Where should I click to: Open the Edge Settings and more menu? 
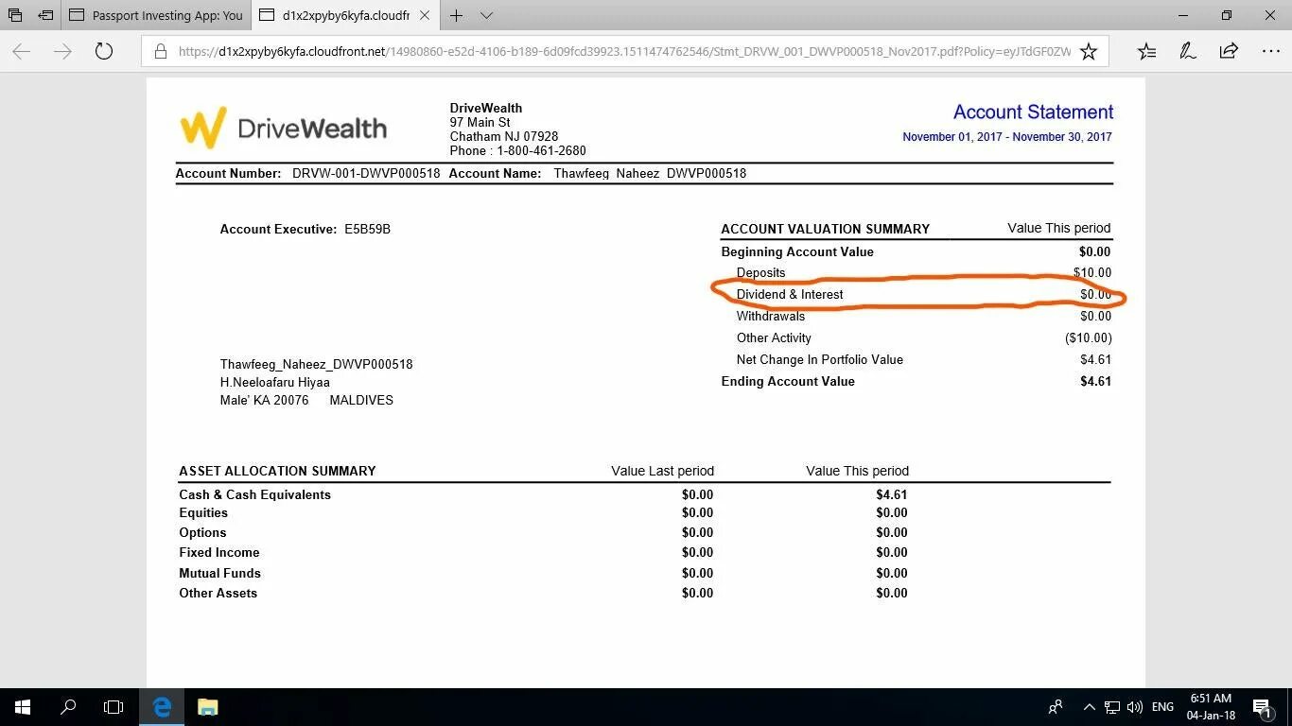coord(1270,51)
